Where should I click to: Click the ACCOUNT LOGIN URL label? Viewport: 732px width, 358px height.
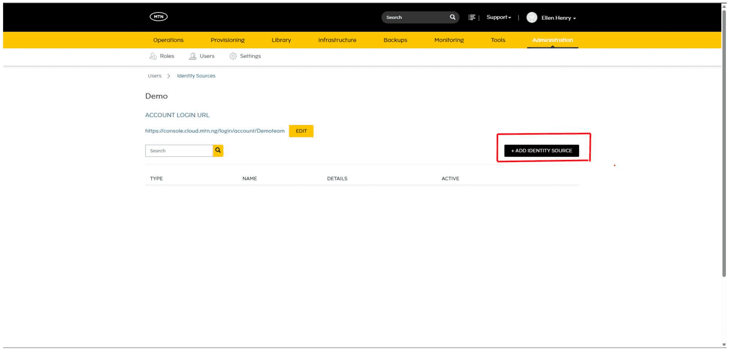(177, 115)
